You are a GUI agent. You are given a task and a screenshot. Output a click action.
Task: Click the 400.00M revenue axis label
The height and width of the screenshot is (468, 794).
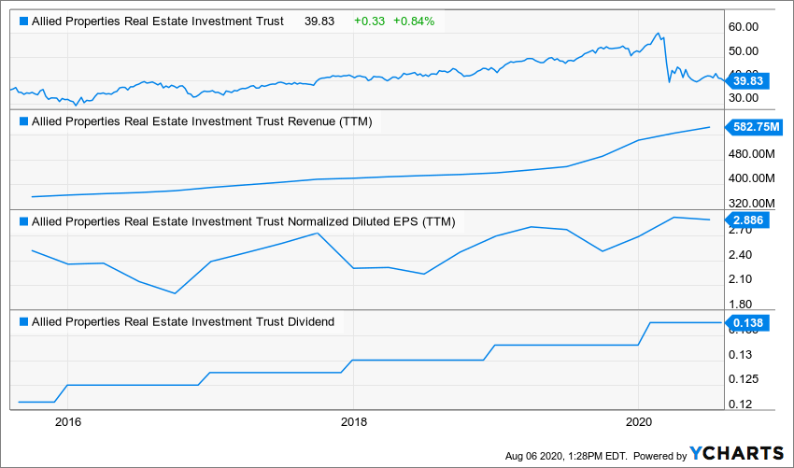(x=751, y=178)
